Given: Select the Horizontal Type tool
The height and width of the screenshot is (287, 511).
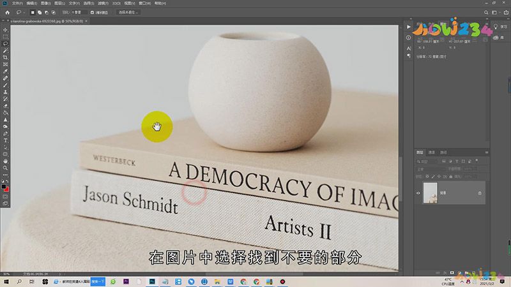Looking at the screenshot, I should pos(5,140).
